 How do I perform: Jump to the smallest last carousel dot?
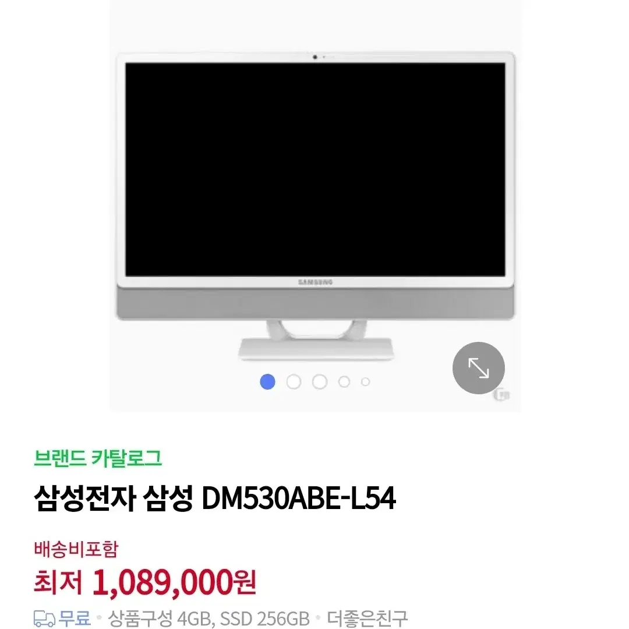[x=365, y=381]
